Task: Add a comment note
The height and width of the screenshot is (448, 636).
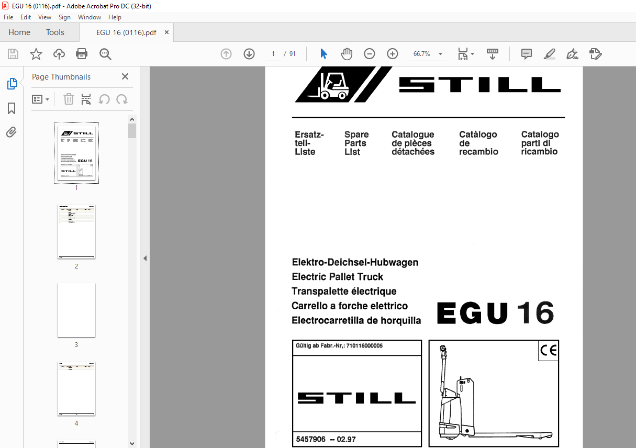Action: 527,54
